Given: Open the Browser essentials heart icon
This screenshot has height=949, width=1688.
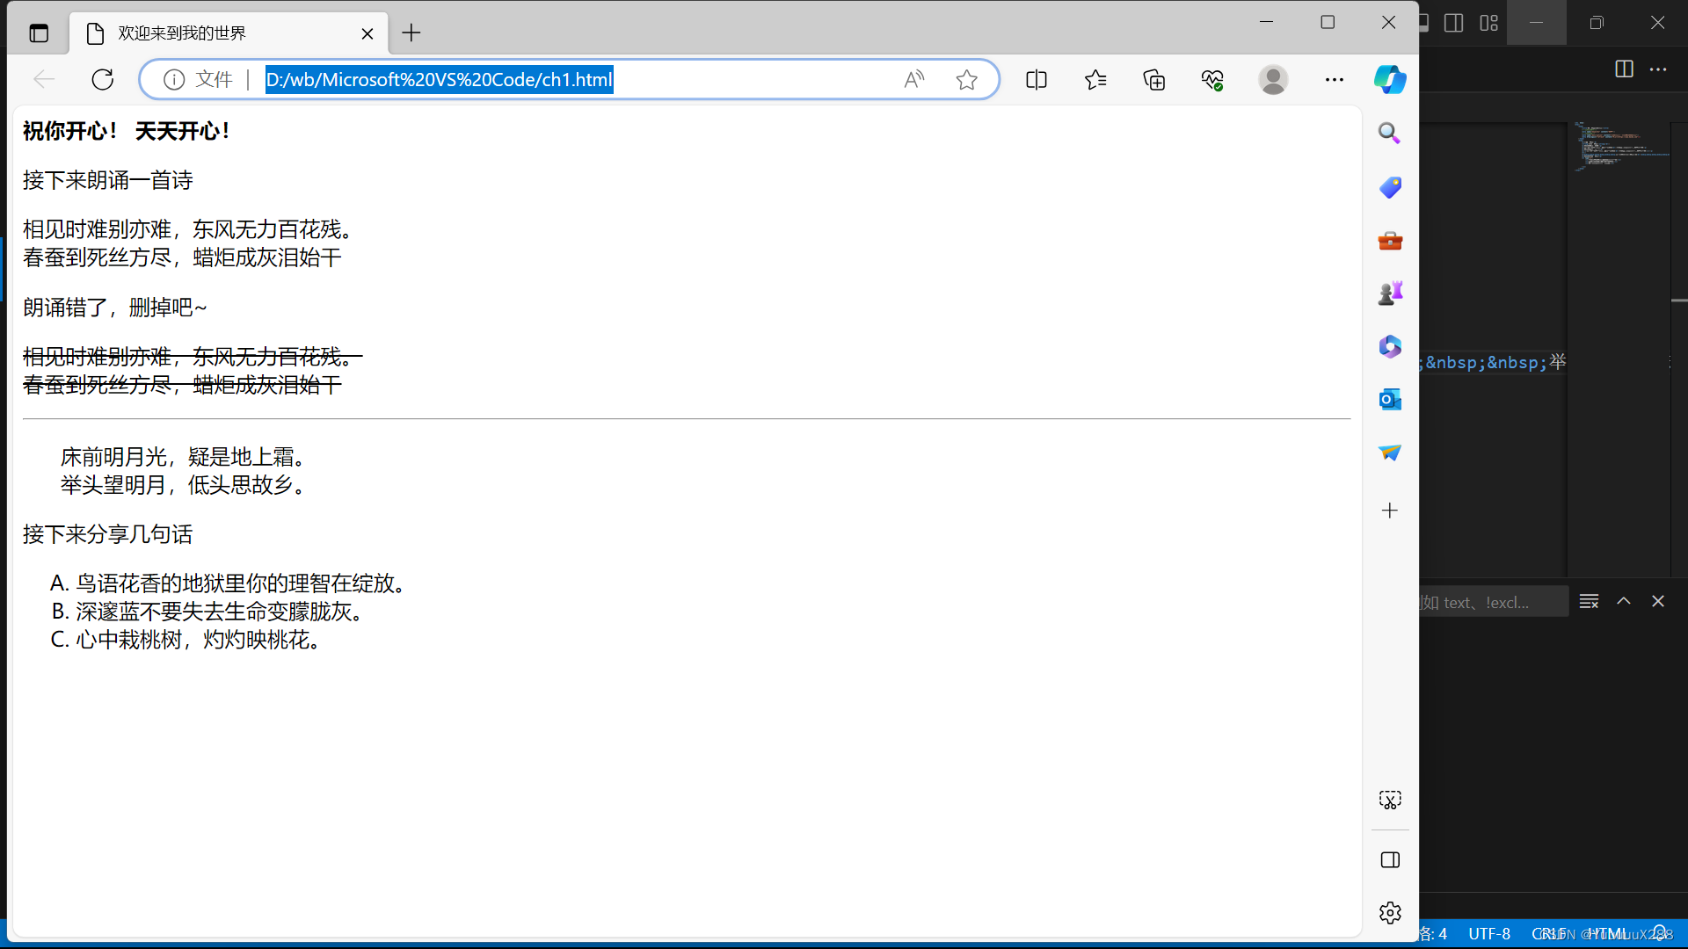Looking at the screenshot, I should pyautogui.click(x=1212, y=80).
